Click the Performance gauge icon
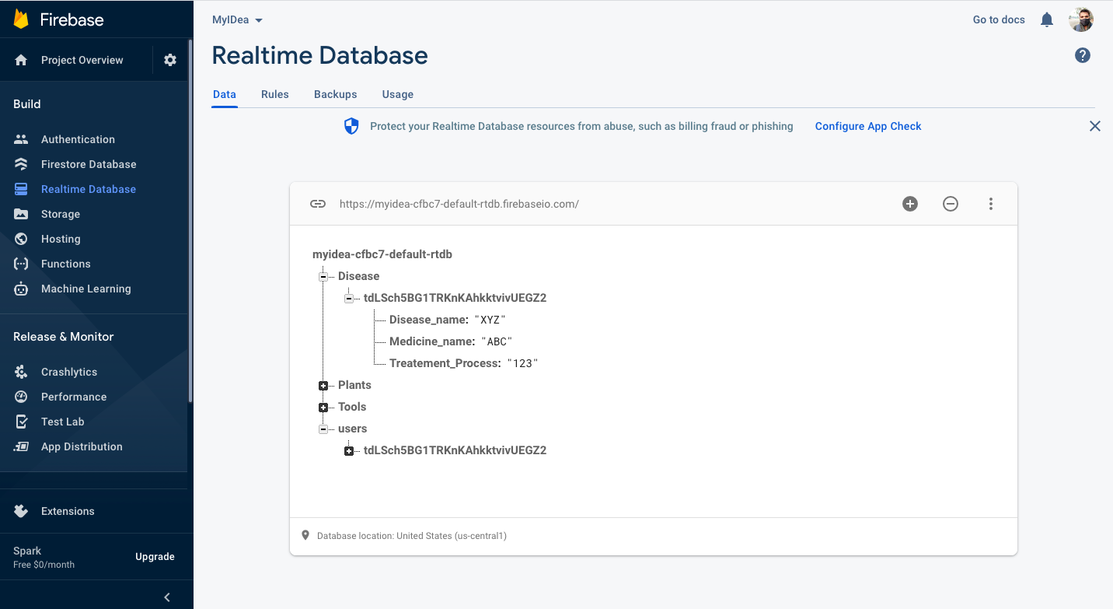Viewport: 1113px width, 609px height. (21, 397)
